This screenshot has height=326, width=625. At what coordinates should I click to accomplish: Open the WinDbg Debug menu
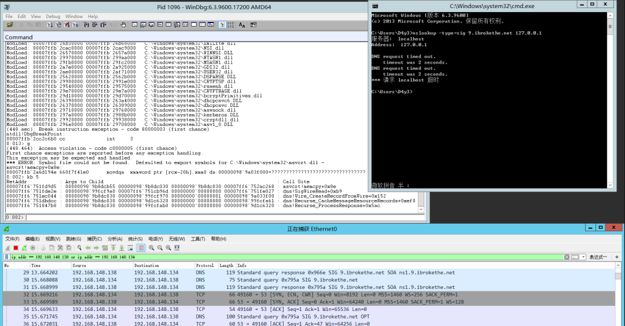pyautogui.click(x=53, y=16)
